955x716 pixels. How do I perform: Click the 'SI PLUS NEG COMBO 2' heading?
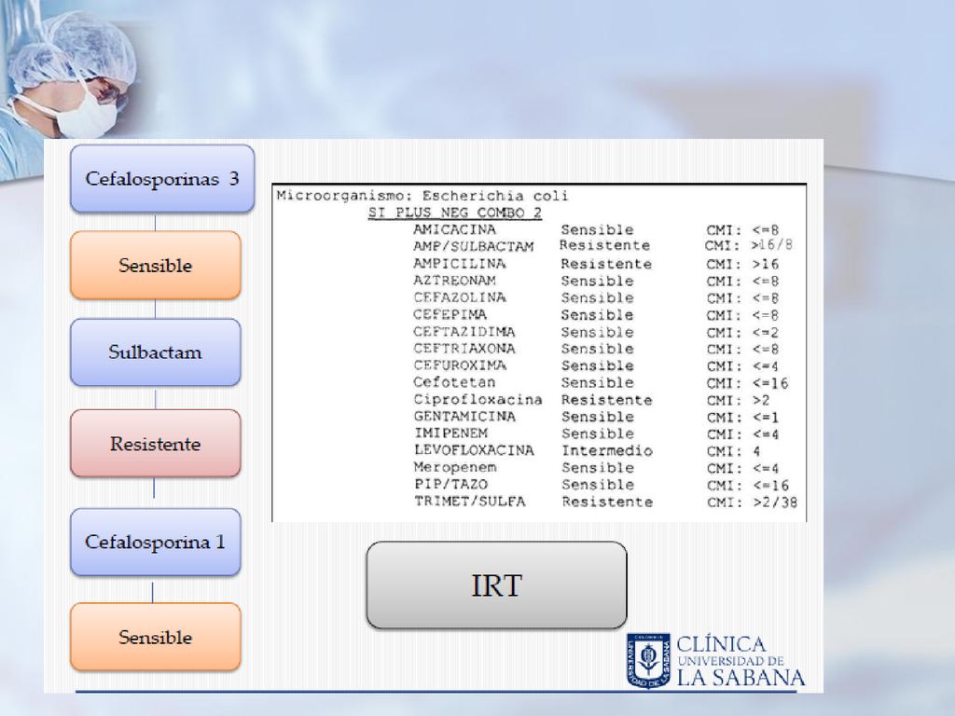(x=455, y=213)
